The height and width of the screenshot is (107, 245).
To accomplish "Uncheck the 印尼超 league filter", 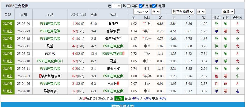I will pos(141,6).
